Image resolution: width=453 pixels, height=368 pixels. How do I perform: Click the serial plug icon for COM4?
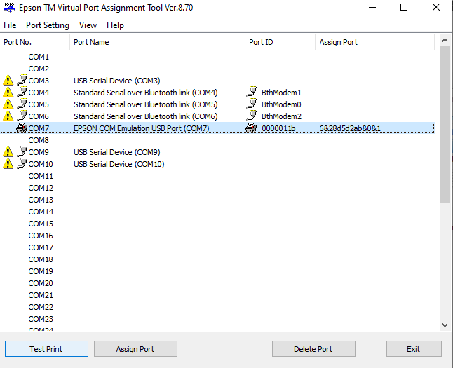click(22, 92)
